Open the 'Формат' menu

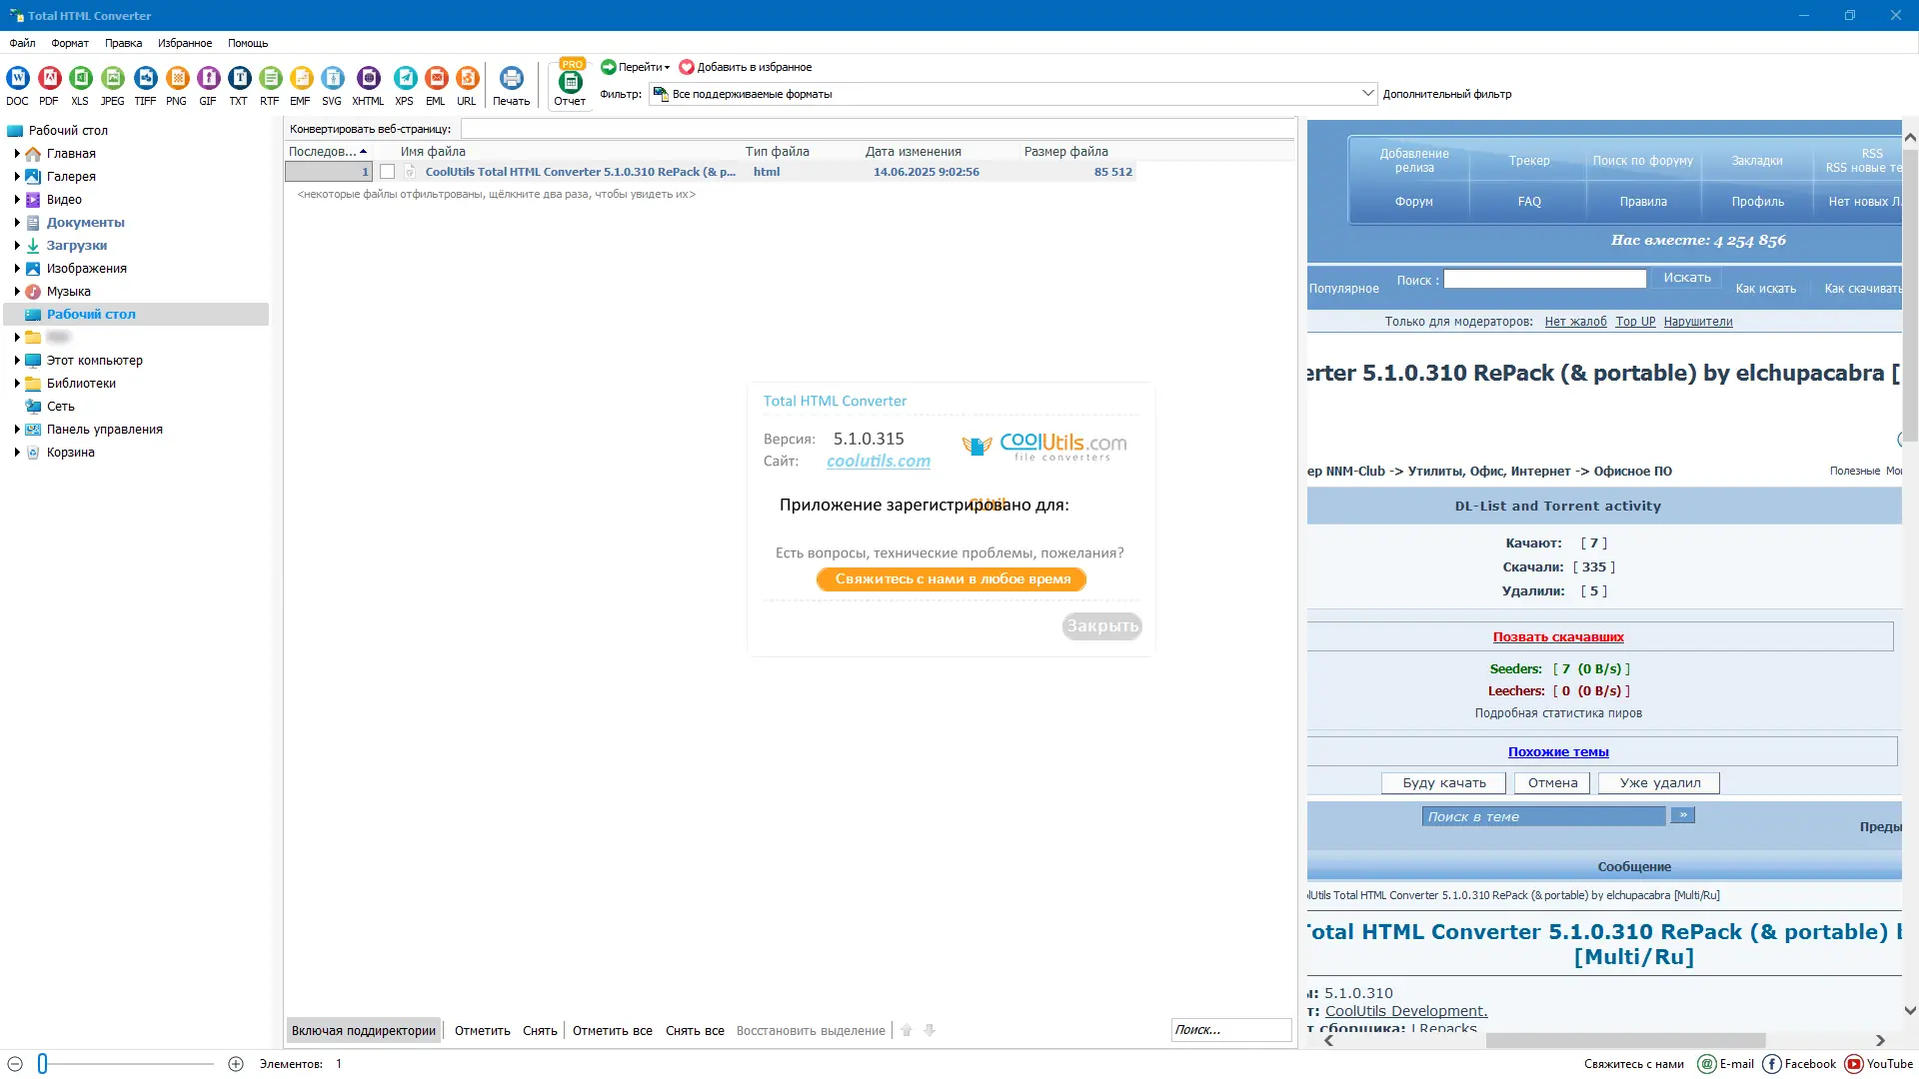point(70,43)
